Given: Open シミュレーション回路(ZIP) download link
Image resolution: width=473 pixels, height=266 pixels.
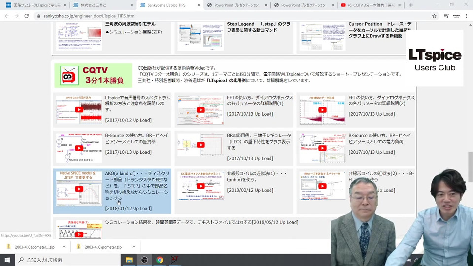Looking at the screenshot, I should [134, 32].
